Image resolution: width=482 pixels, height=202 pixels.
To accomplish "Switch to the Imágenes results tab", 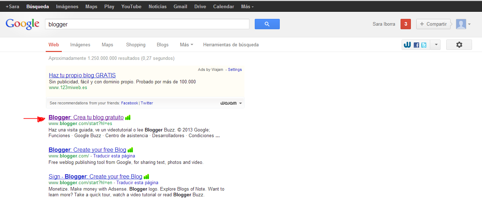I will click(x=80, y=45).
